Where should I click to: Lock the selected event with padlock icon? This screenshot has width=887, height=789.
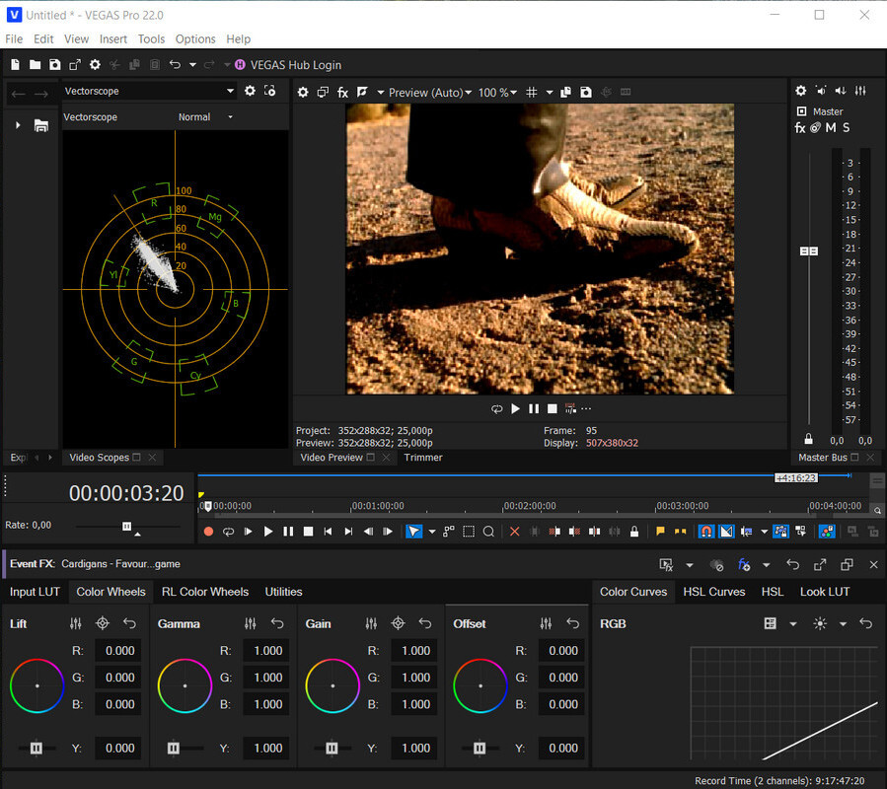634,532
